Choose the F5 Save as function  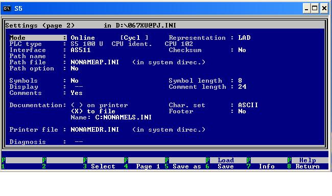183,163
